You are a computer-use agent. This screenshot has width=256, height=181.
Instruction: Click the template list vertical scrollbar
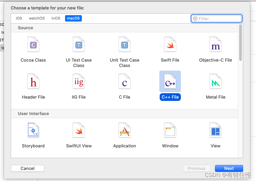(240, 42)
